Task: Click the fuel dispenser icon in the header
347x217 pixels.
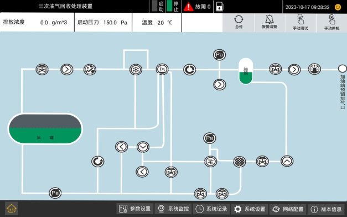Action: click(x=220, y=7)
